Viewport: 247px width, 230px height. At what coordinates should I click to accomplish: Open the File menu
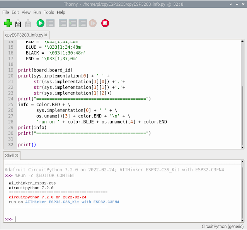5,12
